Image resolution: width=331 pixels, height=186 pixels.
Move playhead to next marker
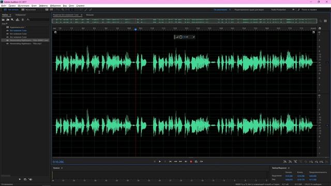pyautogui.click(x=186, y=162)
